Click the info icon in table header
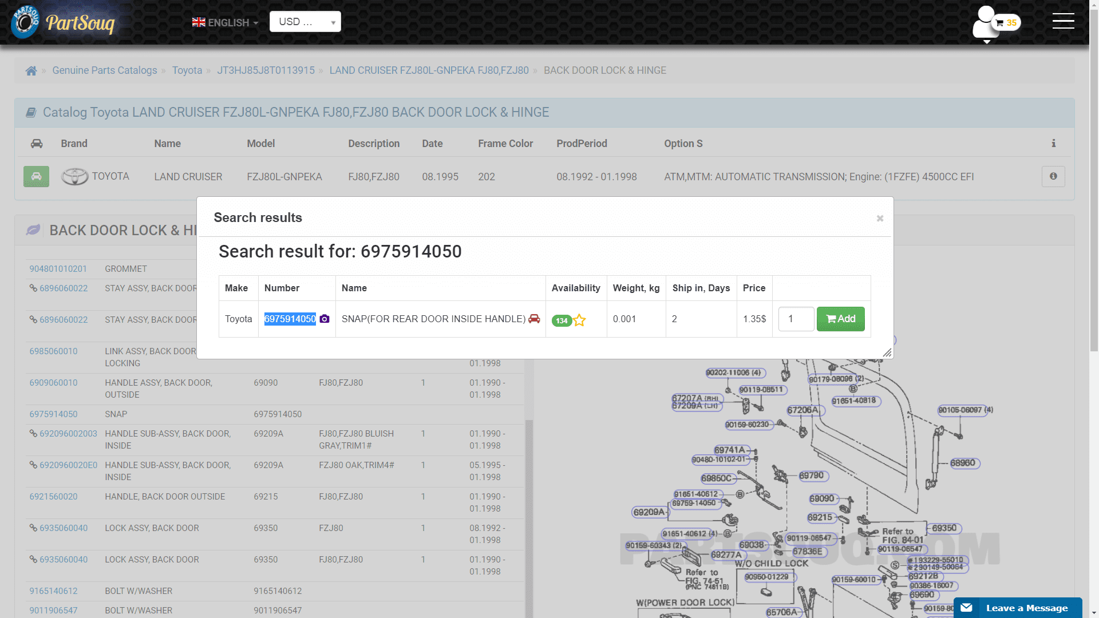Viewport: 1099px width, 618px height. (x=1053, y=144)
